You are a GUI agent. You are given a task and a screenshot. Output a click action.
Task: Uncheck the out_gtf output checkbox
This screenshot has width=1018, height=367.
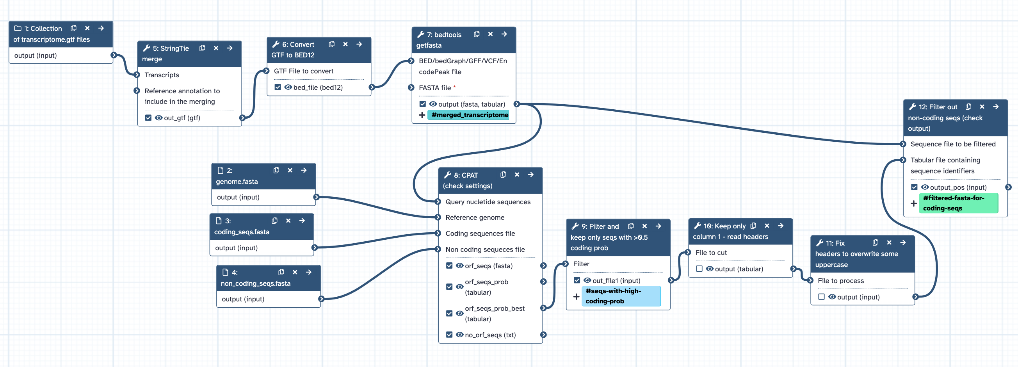click(148, 118)
